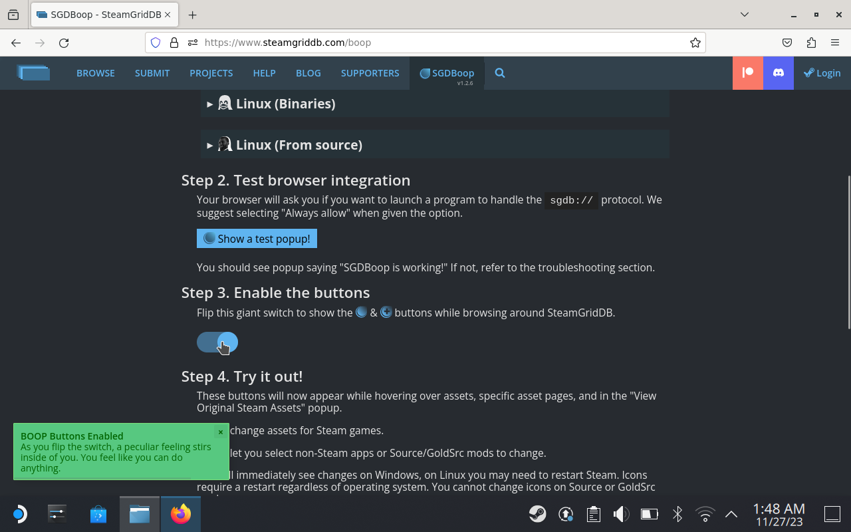Open the PROJECTS menu item
Screen dimensions: 851x532
tap(211, 73)
